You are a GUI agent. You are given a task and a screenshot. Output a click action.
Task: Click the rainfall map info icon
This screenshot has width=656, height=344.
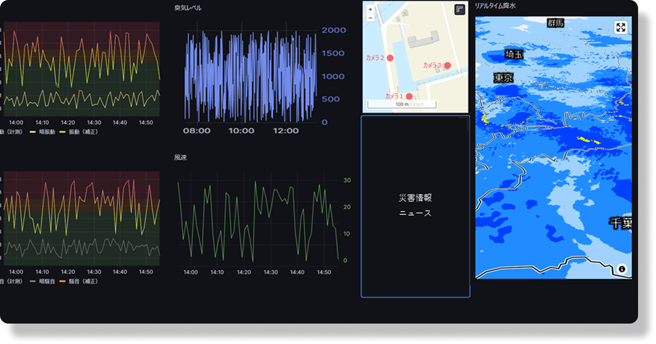point(621,269)
